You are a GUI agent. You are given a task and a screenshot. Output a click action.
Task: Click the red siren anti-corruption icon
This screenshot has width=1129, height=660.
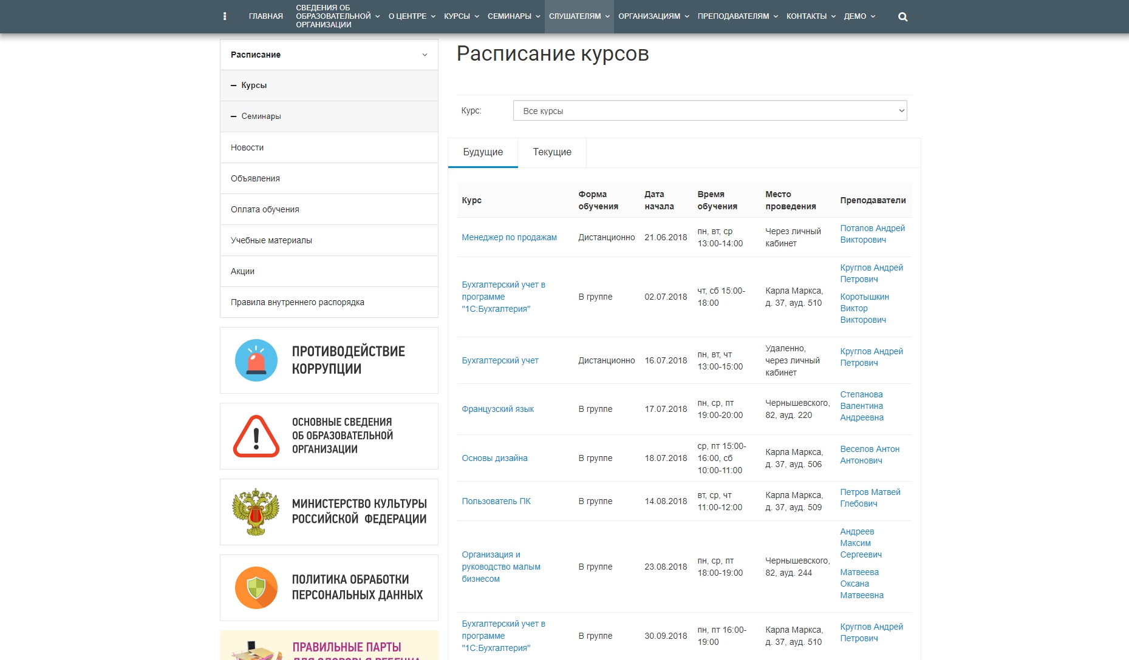pos(256,360)
